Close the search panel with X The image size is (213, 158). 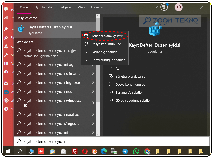point(202,7)
